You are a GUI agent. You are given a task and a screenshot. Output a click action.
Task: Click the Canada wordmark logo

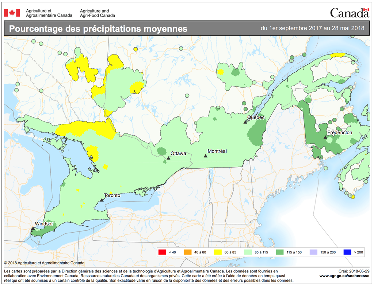(x=349, y=13)
